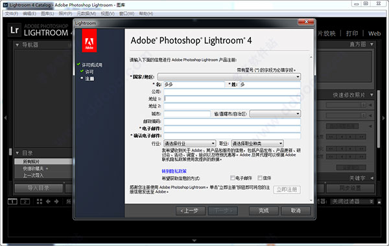Viewport: 389px width, 246px height.
Task: Collapse the left panel group arrow
Action: 5,118
